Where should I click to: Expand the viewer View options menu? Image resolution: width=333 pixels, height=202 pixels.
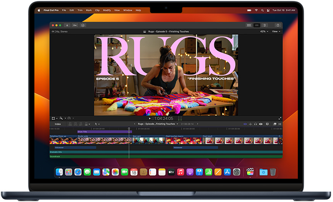pyautogui.click(x=276, y=31)
